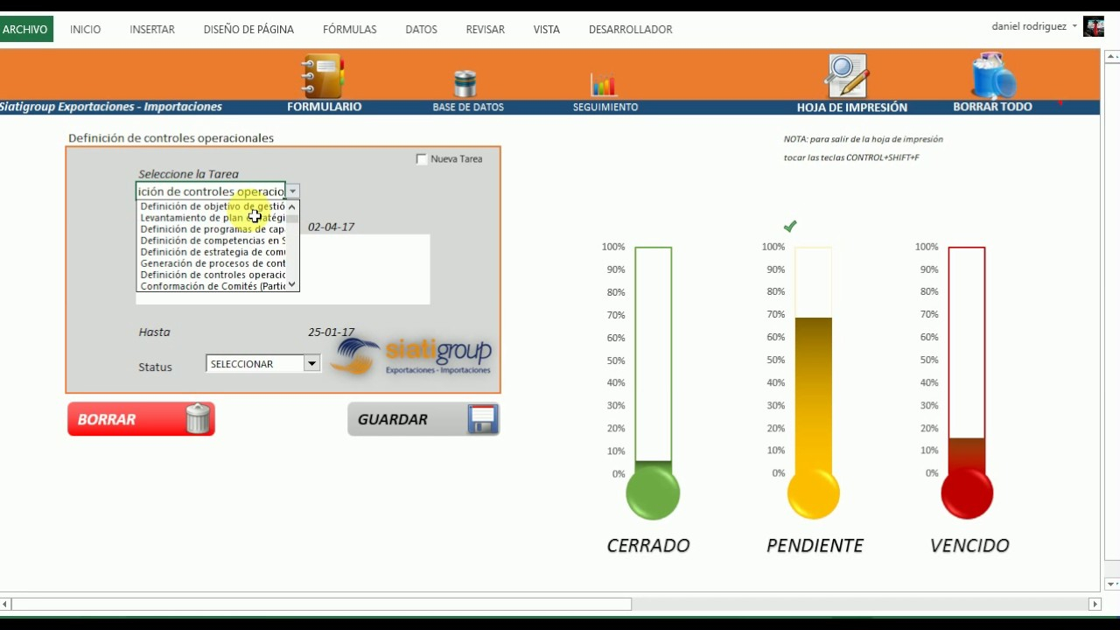Screen dimensions: 1120x630
Task: Switch to the DESARROLLADOR ribbon tab
Action: tap(630, 29)
